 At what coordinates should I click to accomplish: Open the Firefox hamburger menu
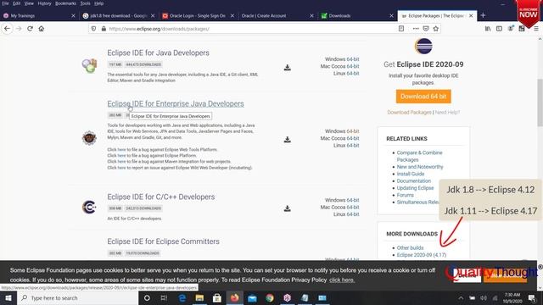pos(535,29)
